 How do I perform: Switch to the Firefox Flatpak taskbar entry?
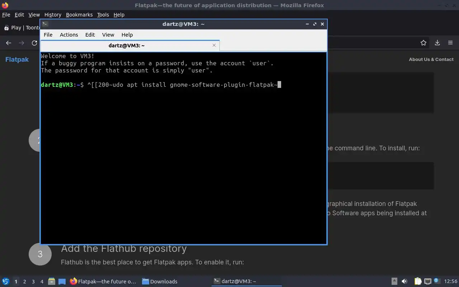[x=103, y=281]
